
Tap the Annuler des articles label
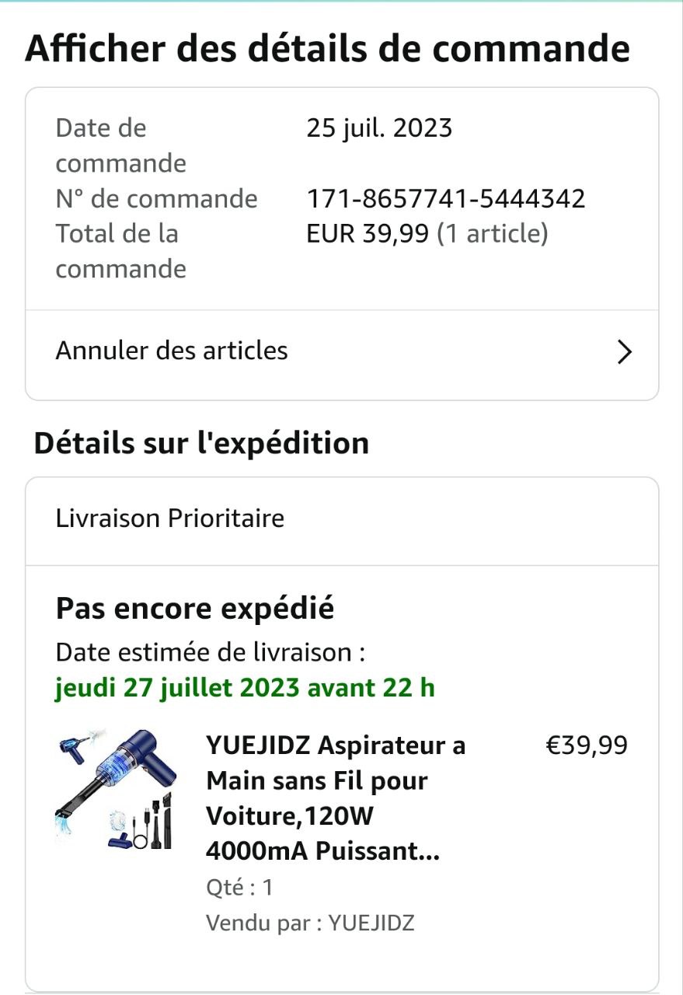[x=172, y=351]
